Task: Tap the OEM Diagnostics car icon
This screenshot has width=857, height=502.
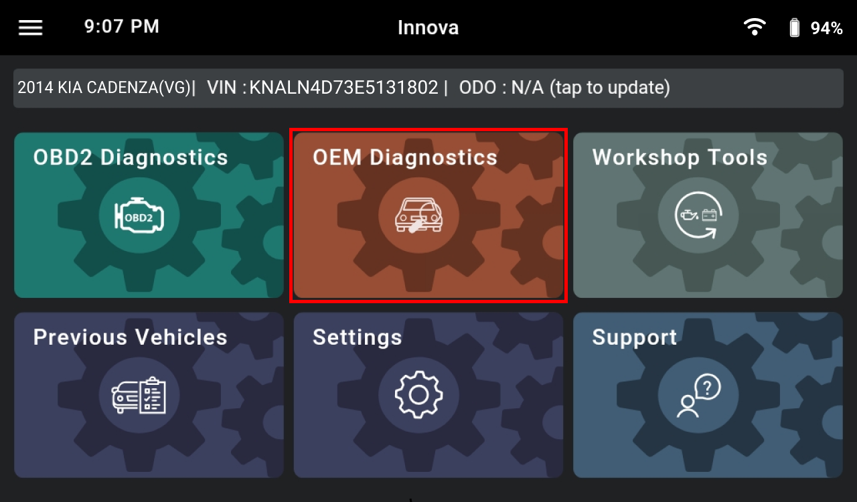Action: (419, 216)
